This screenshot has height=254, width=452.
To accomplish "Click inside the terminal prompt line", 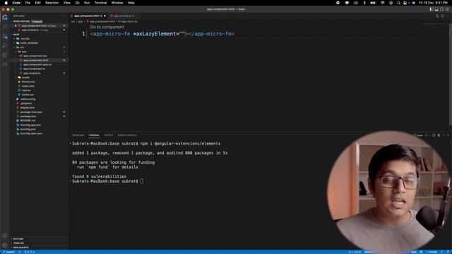I will pyautogui.click(x=107, y=181).
